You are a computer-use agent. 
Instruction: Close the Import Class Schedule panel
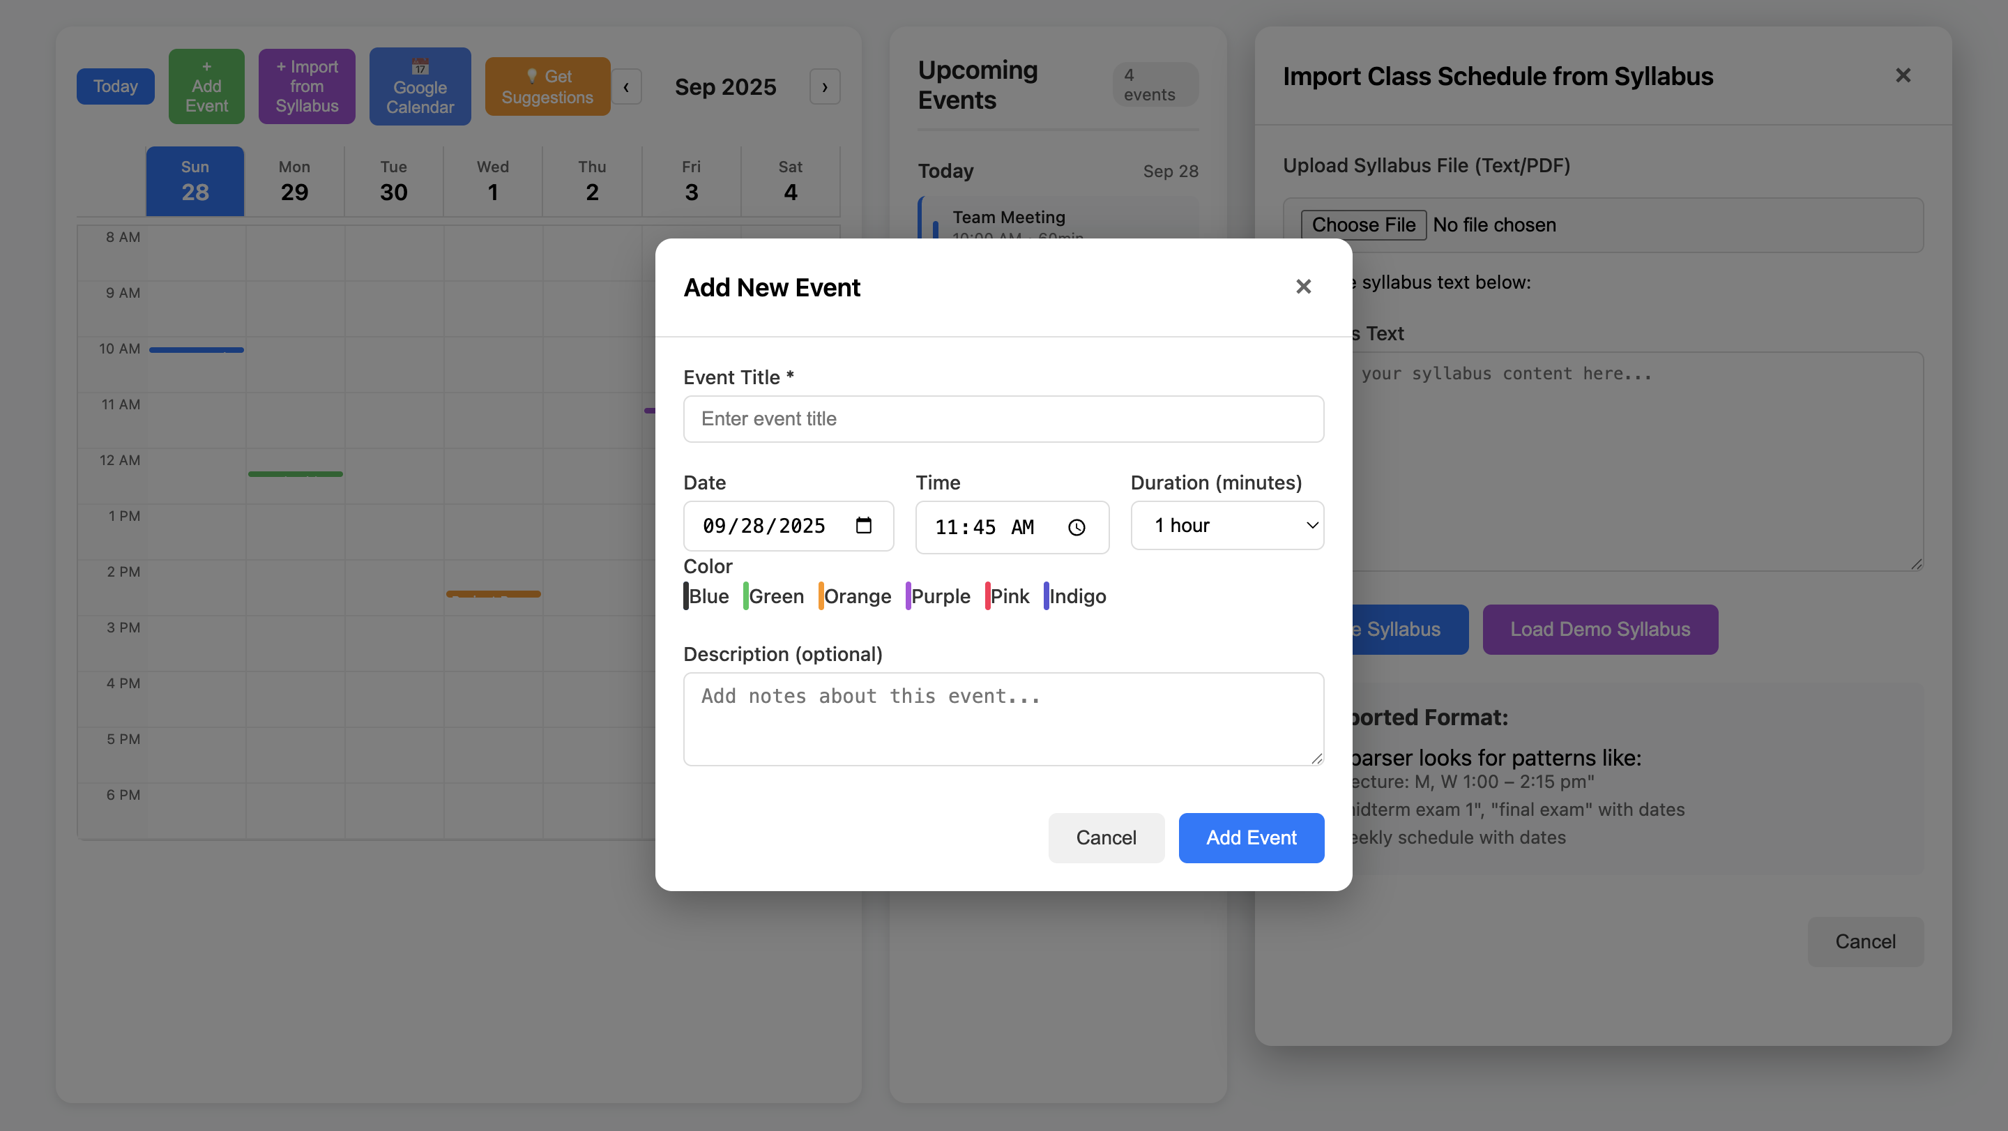point(1903,75)
